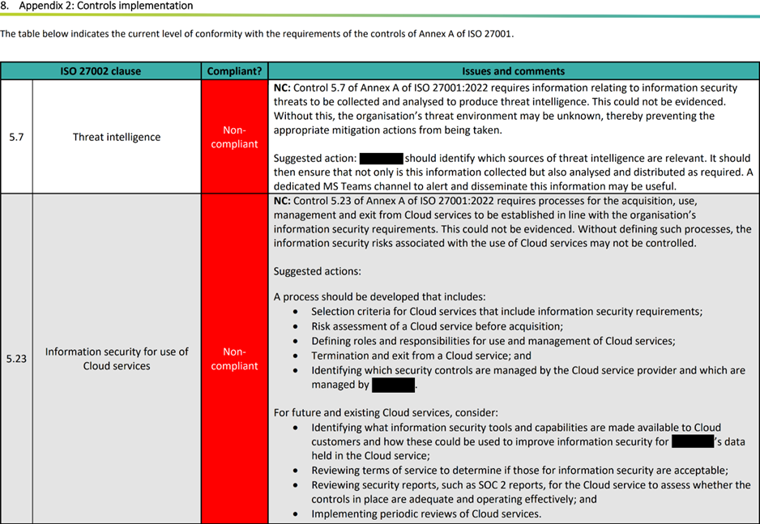This screenshot has height=524, width=760.
Task: Select the "Threat intelligence" clause name cell
Action: tap(117, 137)
